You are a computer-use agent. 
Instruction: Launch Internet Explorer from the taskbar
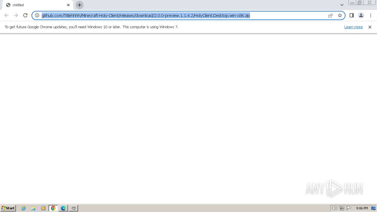coord(24,208)
